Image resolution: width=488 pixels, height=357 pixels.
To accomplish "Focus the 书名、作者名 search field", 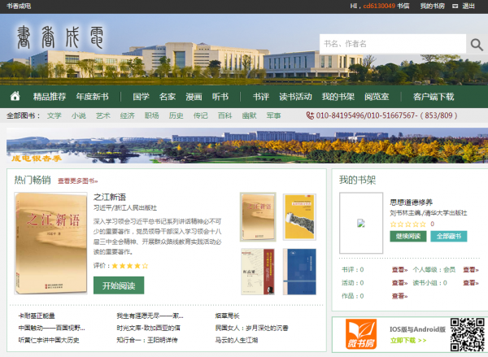I will (x=392, y=44).
